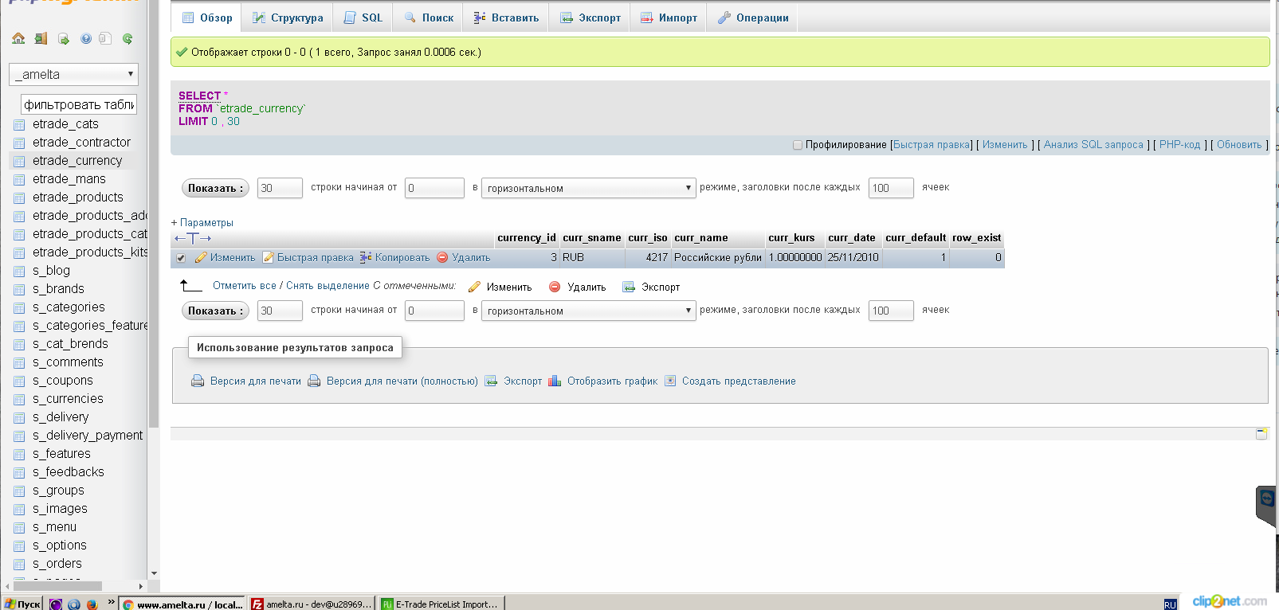Click sidebar vertical scrollbar down arrow

click(154, 573)
